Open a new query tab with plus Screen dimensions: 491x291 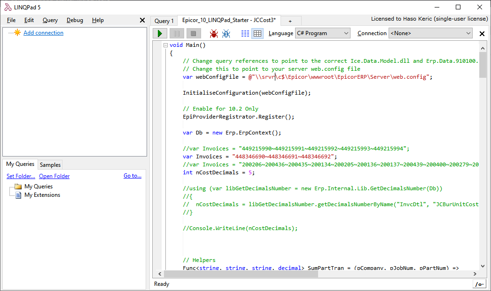coord(290,21)
